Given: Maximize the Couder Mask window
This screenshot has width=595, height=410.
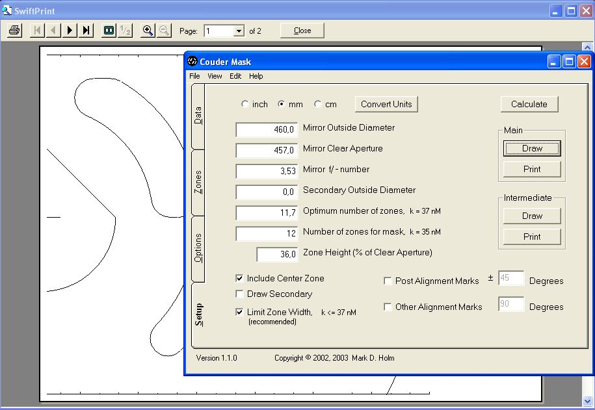Looking at the screenshot, I should 569,62.
